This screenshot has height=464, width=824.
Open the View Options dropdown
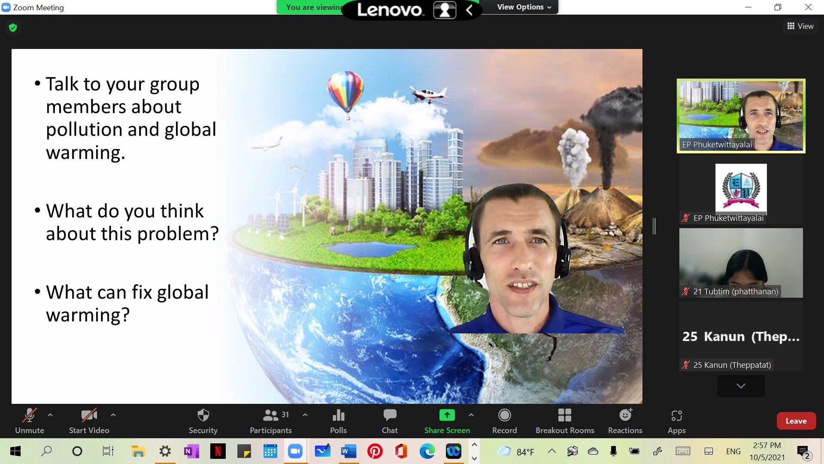(524, 7)
